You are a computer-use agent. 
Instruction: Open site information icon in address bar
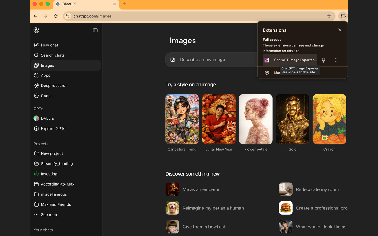(68, 16)
